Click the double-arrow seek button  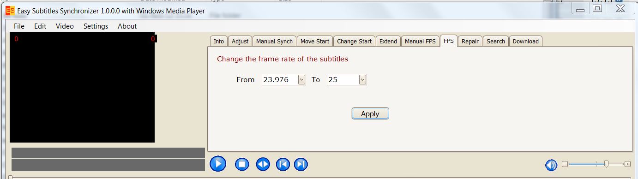263,164
